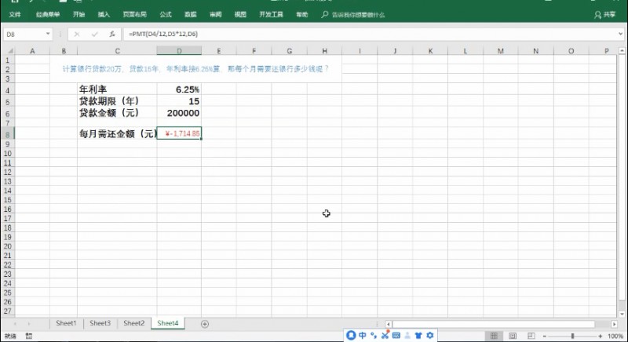Image resolution: width=628 pixels, height=342 pixels.
Task: Open the 开发工具 ribbon tab
Action: coord(271,14)
